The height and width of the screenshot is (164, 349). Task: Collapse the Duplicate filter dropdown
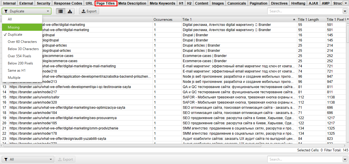click(27, 11)
